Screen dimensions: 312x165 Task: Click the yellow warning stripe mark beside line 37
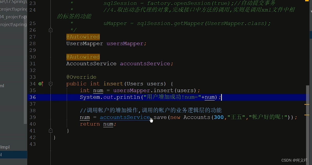[x=307, y=104]
